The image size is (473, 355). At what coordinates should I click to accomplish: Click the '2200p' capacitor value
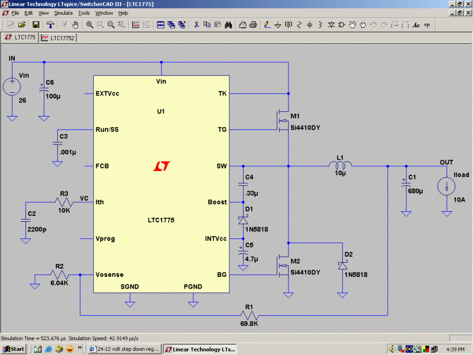coord(37,229)
